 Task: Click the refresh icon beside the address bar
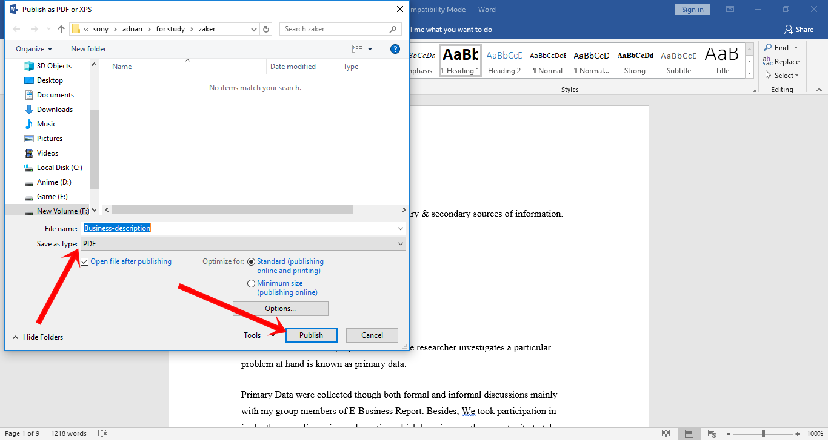266,28
